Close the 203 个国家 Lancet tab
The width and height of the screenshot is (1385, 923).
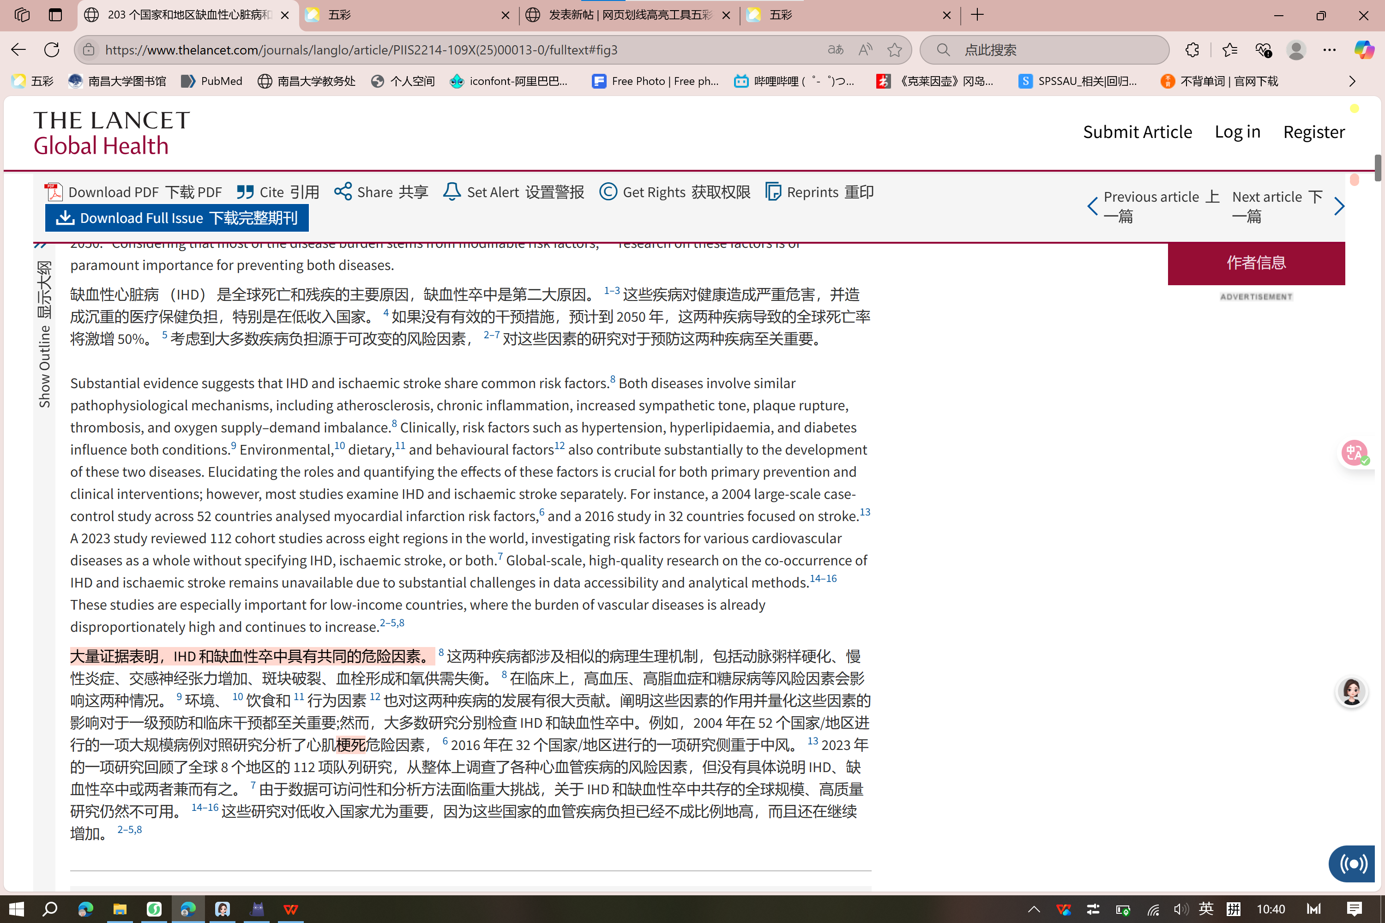[285, 15]
